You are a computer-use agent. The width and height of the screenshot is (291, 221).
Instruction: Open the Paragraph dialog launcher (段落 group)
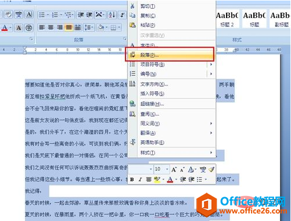124,40
